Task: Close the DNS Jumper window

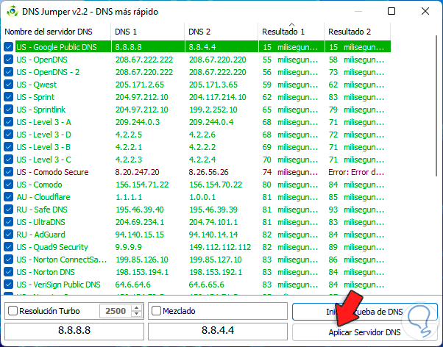Action: (x=425, y=11)
